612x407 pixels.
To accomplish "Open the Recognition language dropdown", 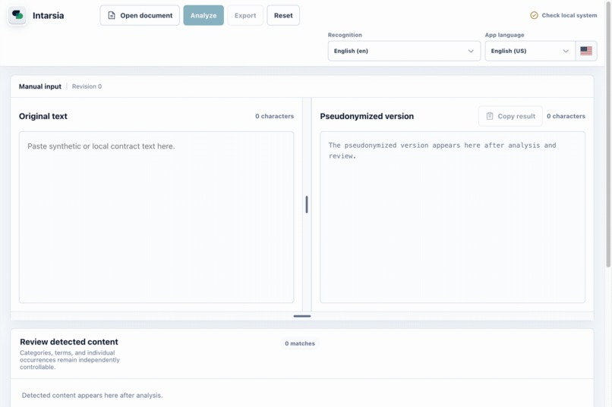I will point(404,51).
